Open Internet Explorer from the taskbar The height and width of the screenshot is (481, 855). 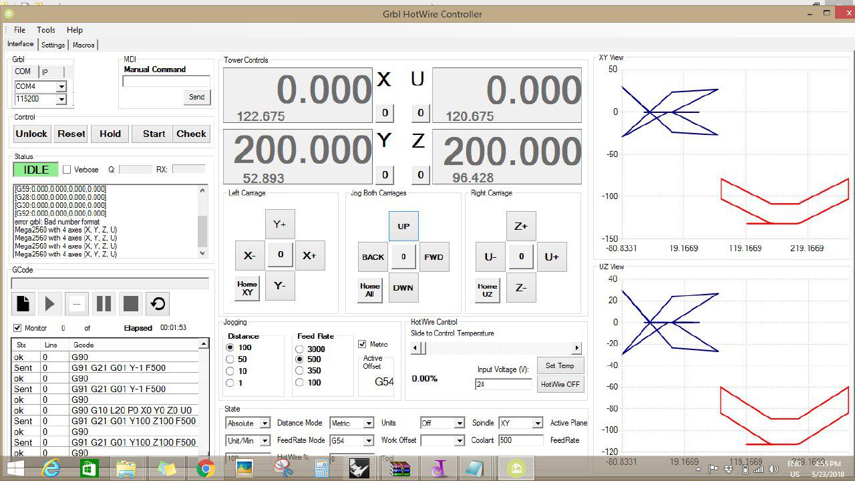[51, 469]
